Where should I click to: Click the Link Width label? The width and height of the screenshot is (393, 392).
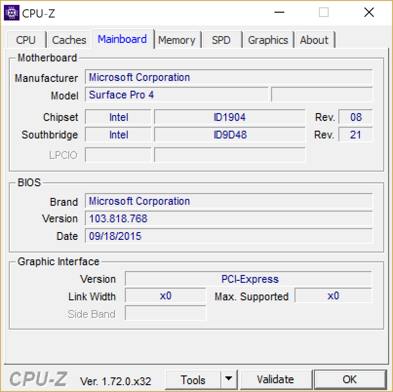(92, 296)
